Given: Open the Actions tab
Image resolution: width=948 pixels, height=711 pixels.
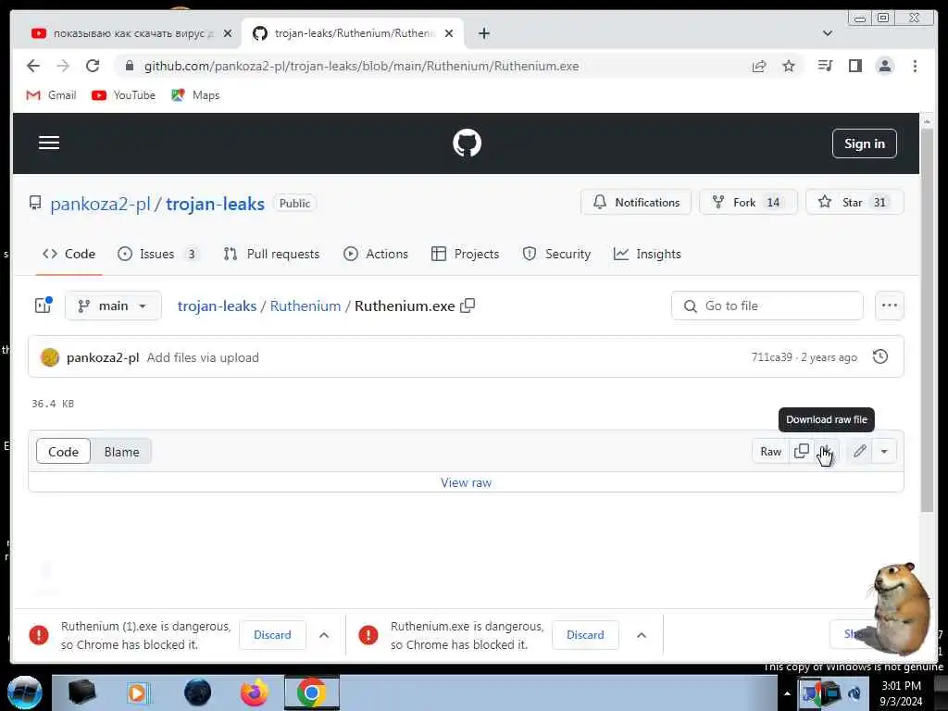Looking at the screenshot, I should [x=376, y=254].
